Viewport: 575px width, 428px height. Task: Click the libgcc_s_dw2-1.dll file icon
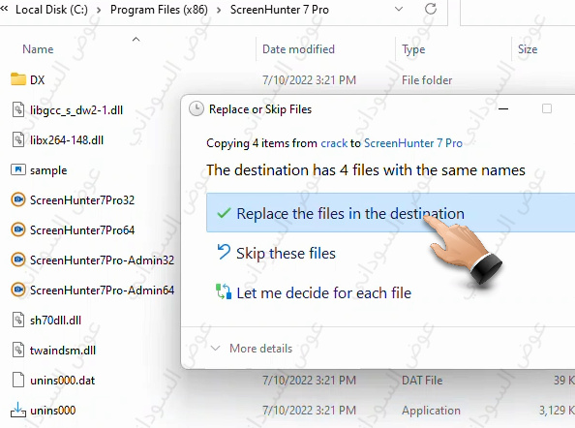point(18,109)
